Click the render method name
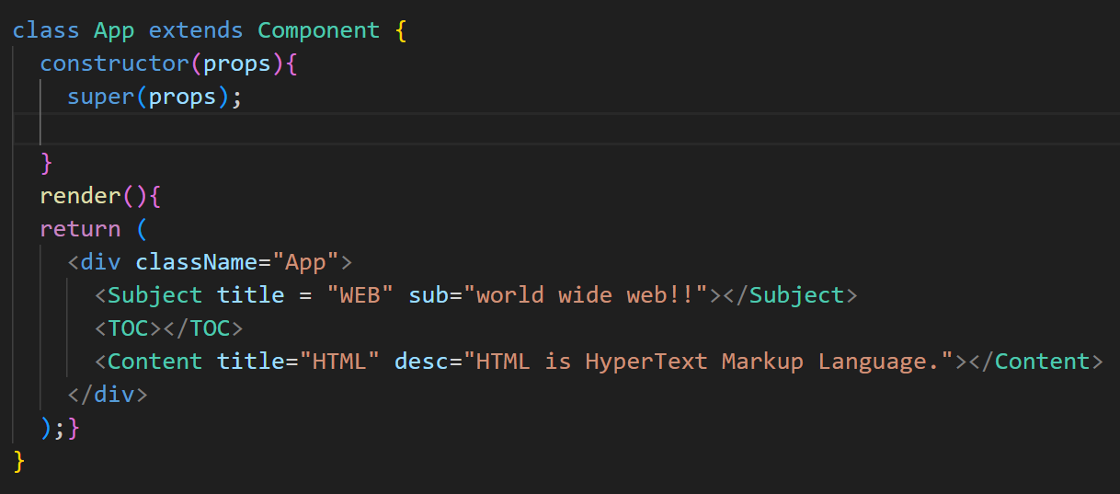The height and width of the screenshot is (494, 1120). (81, 196)
